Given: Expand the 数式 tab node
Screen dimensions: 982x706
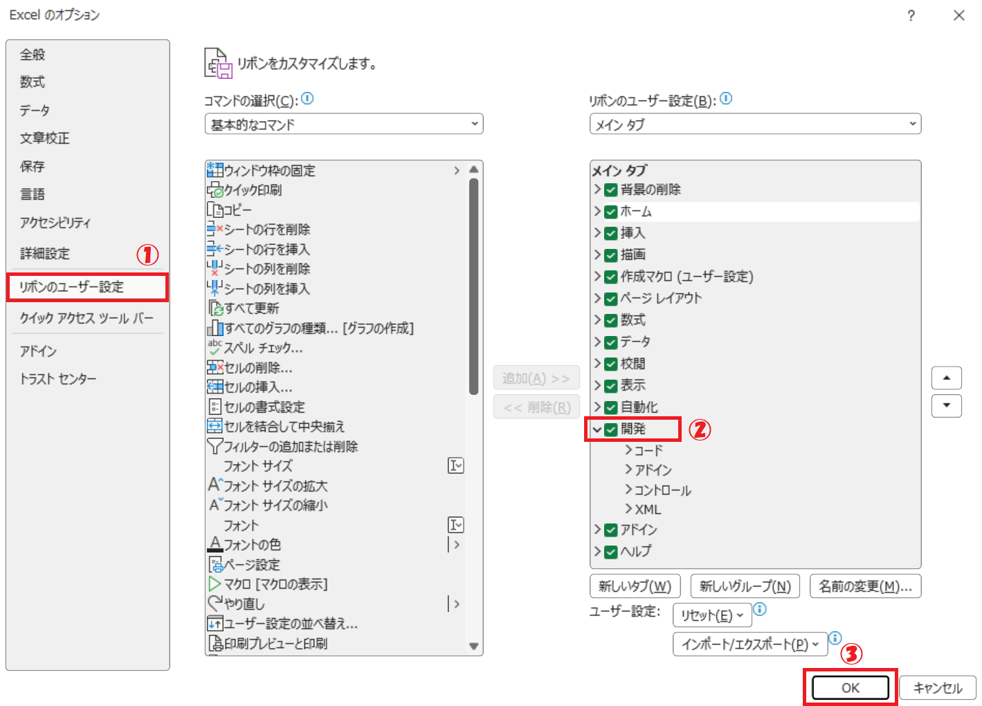Looking at the screenshot, I should pos(597,320).
